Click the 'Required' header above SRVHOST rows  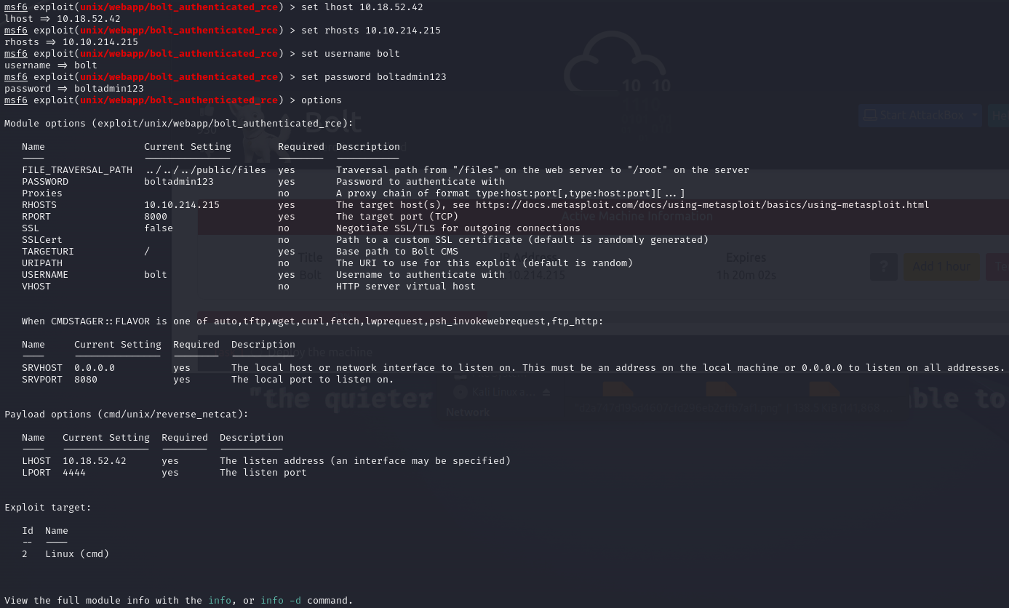pyautogui.click(x=196, y=345)
